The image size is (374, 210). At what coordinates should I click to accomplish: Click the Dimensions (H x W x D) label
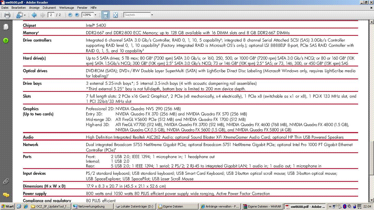pyautogui.click(x=44, y=186)
